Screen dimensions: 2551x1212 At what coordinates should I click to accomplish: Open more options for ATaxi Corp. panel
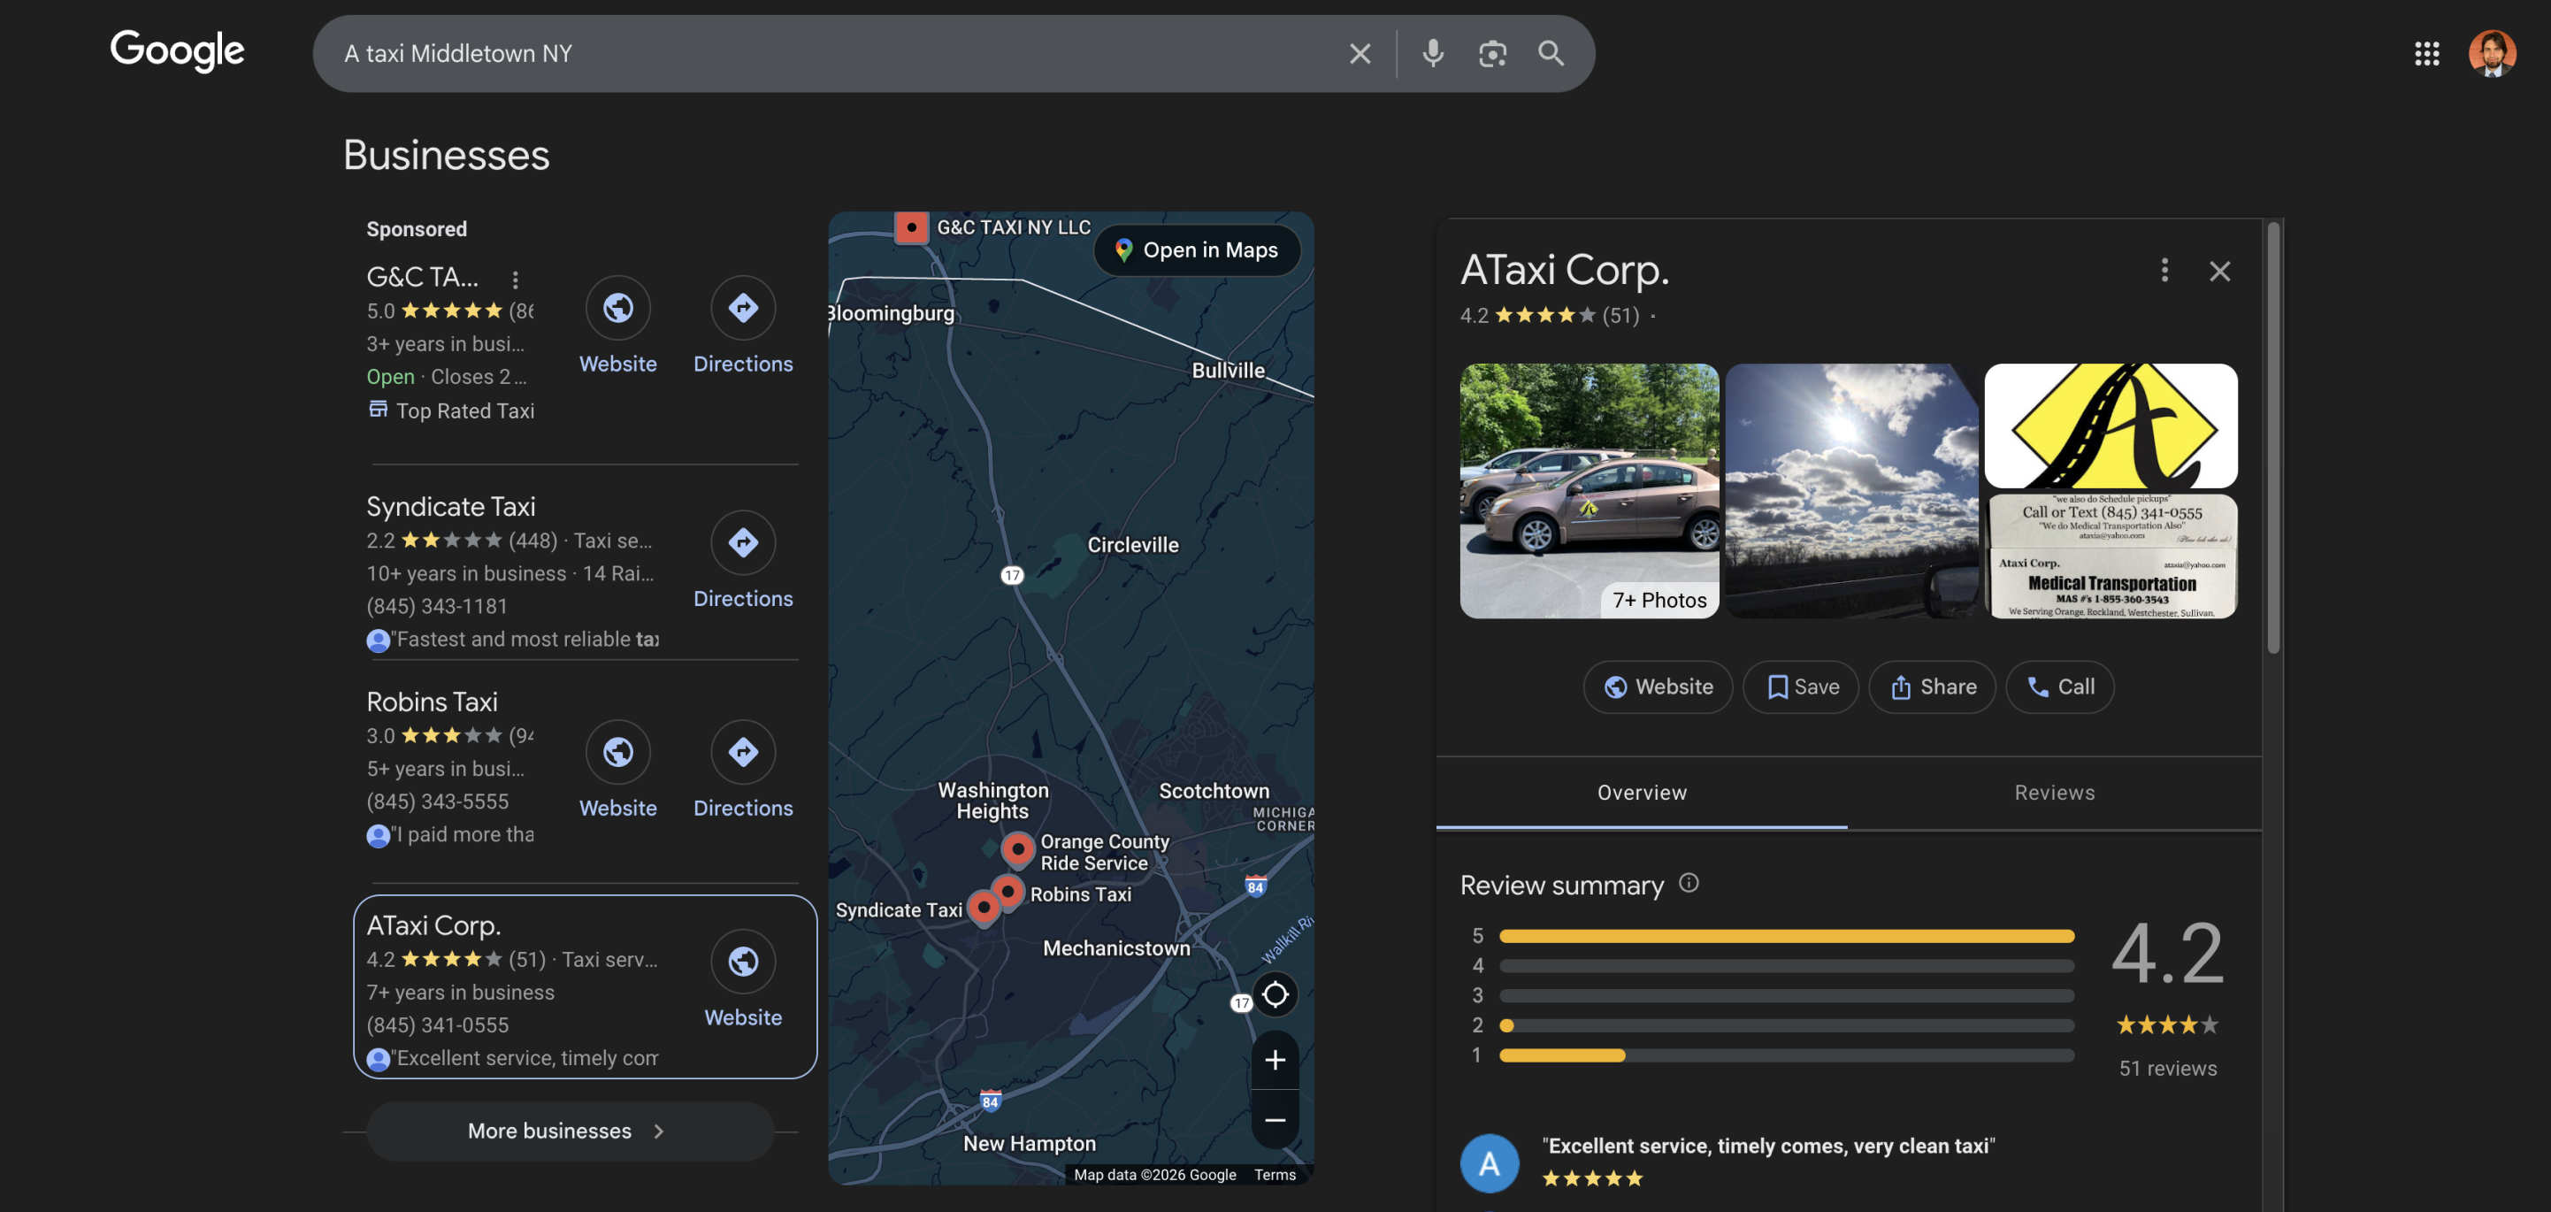pos(2164,271)
